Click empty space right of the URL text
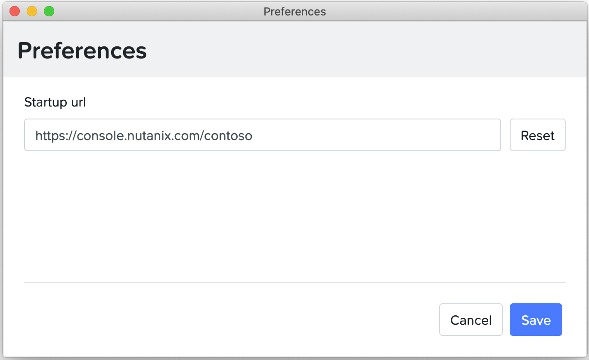The image size is (589, 360). (x=375, y=136)
